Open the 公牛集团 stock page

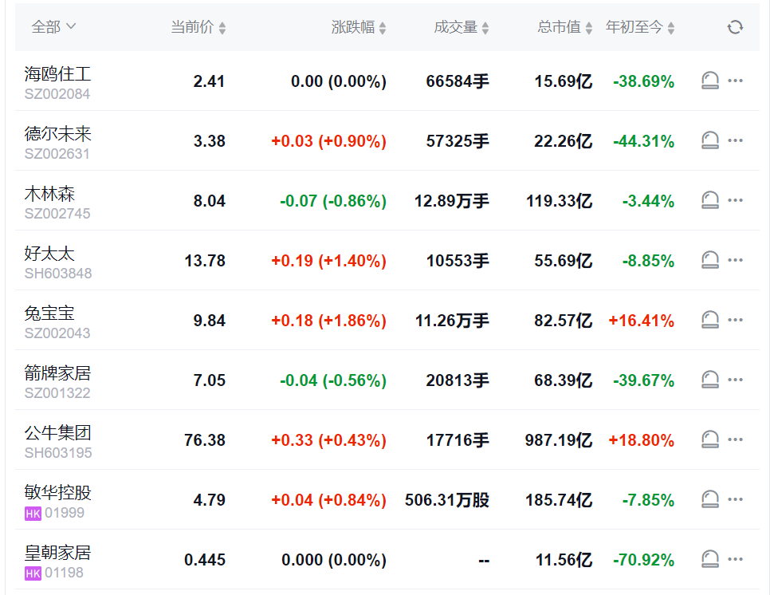coord(57,433)
